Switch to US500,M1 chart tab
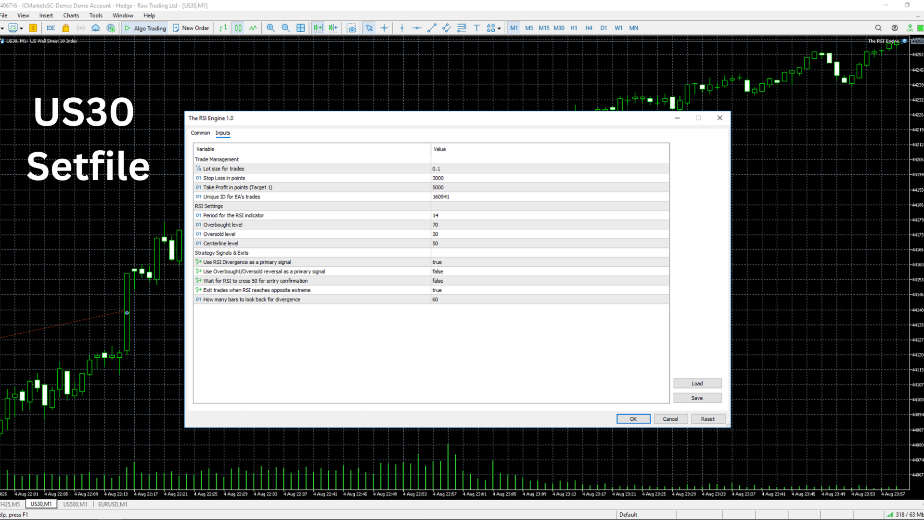This screenshot has height=520, width=924. coord(76,504)
